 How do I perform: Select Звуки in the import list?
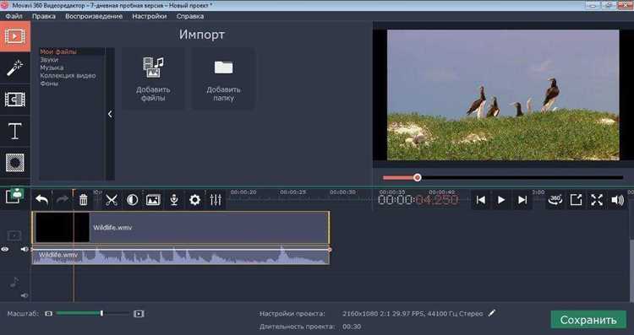49,60
